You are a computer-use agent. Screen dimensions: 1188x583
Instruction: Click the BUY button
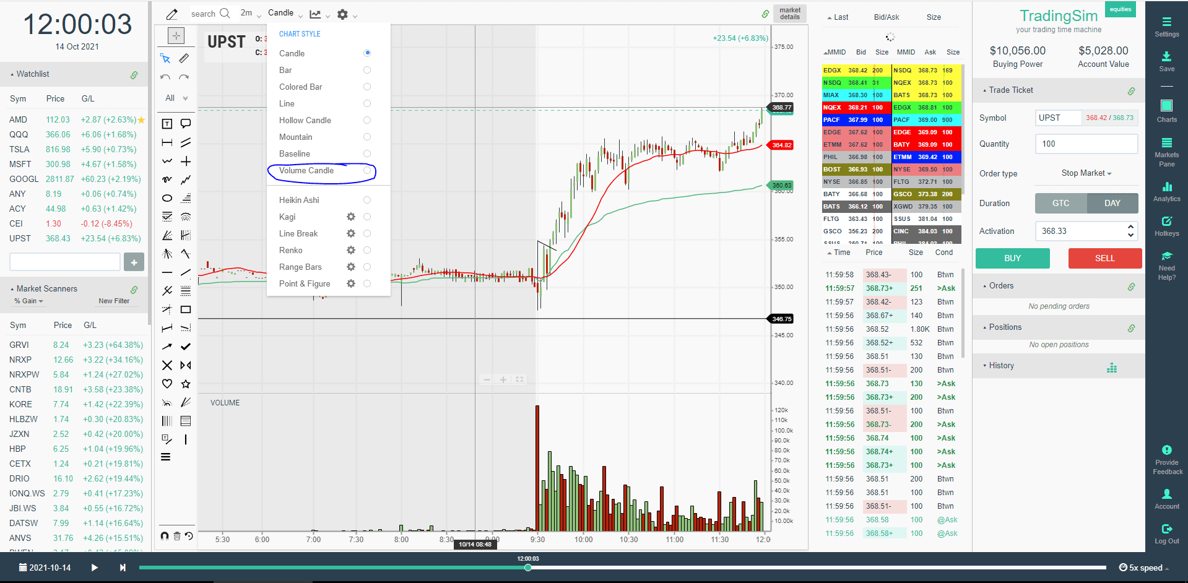click(x=1012, y=258)
